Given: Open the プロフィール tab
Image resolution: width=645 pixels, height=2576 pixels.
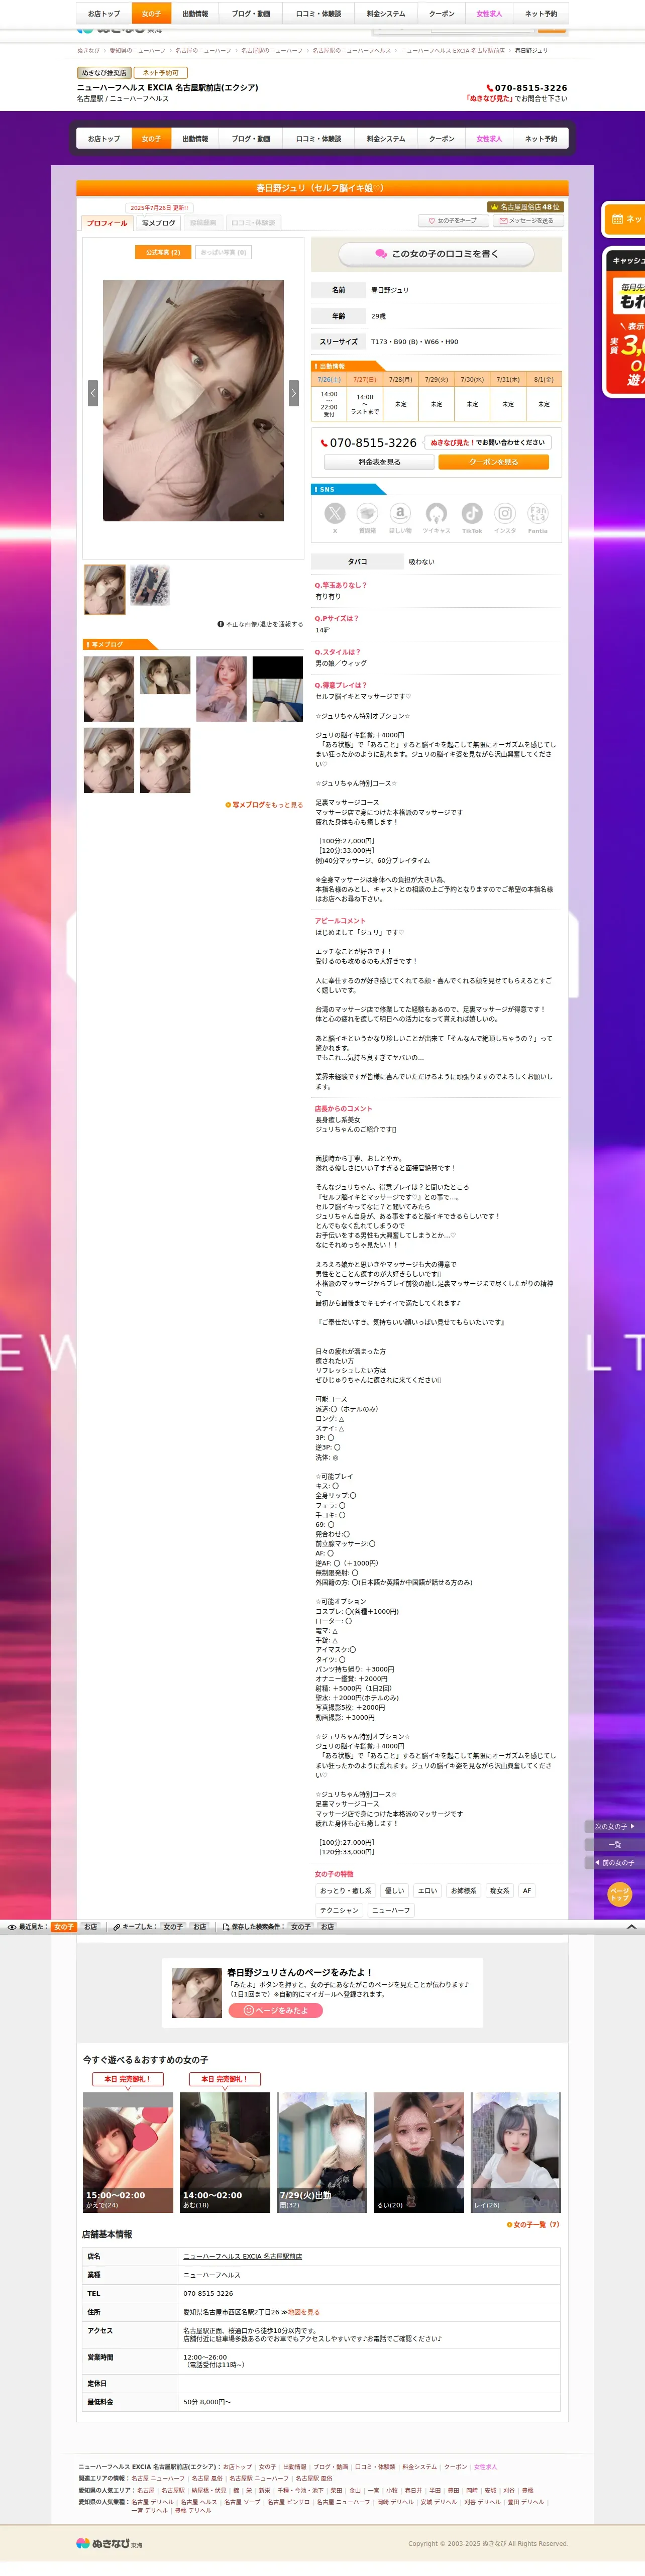Looking at the screenshot, I should pyautogui.click(x=107, y=223).
